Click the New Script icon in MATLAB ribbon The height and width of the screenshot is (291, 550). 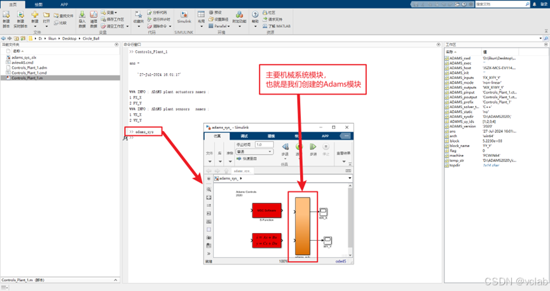[x=6, y=15]
